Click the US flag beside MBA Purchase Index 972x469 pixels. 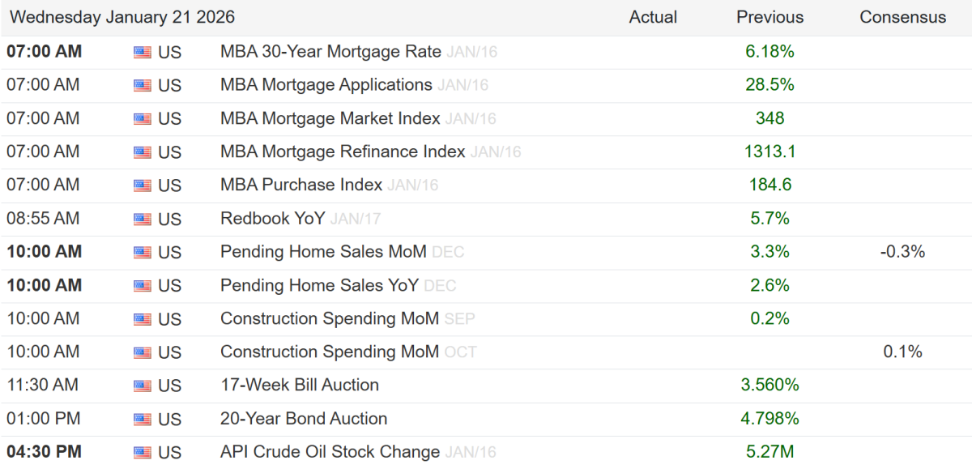click(x=143, y=185)
